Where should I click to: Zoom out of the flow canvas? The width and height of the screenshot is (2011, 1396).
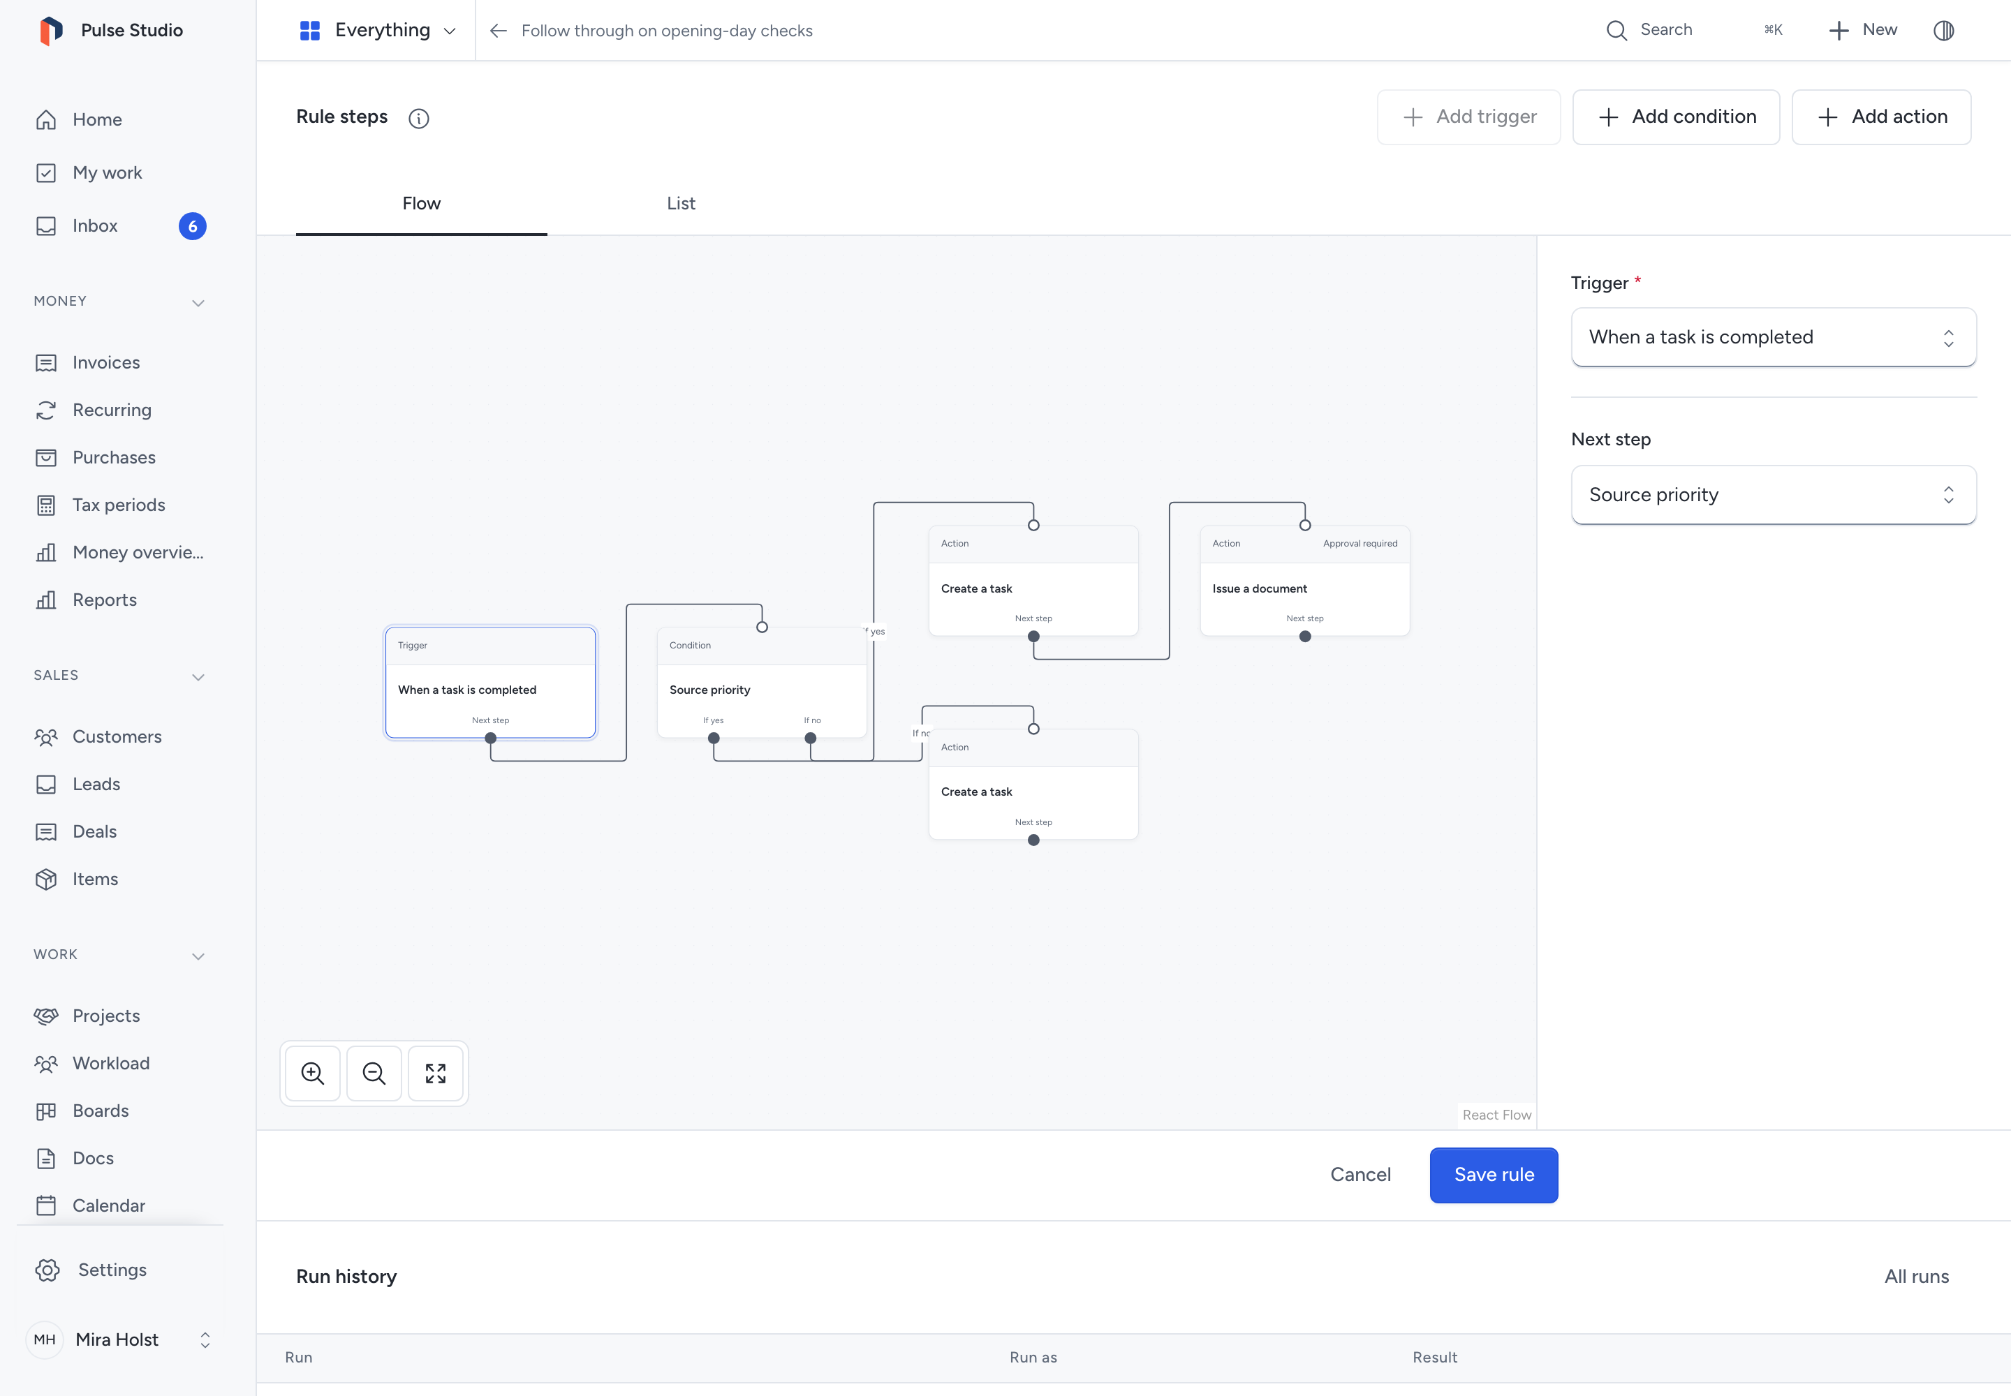click(374, 1074)
